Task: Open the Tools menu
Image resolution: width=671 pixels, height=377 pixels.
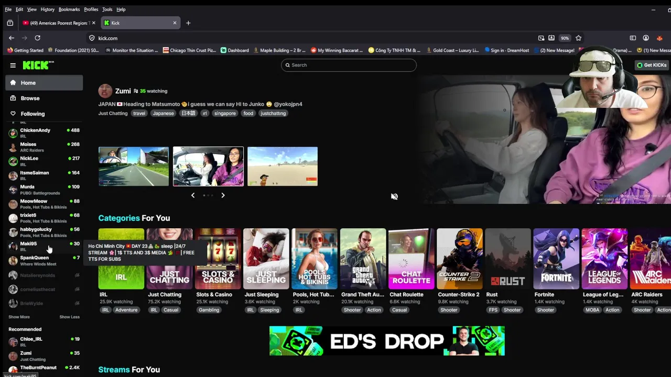Action: click(x=107, y=9)
